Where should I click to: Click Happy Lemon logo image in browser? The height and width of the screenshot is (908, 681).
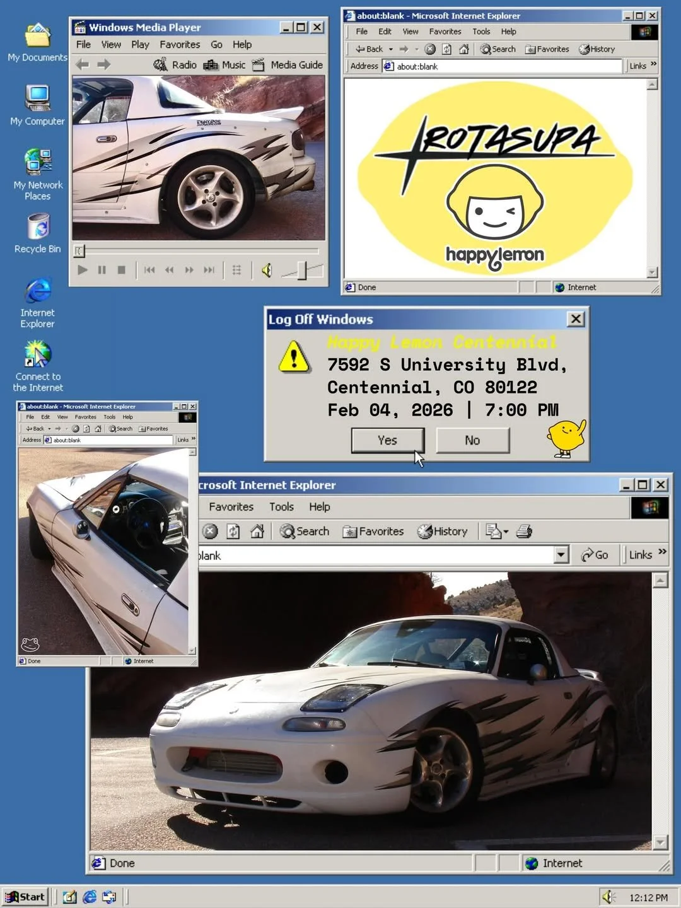(495, 178)
